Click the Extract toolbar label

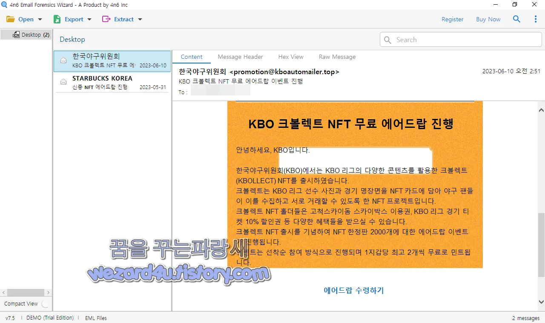tap(124, 19)
